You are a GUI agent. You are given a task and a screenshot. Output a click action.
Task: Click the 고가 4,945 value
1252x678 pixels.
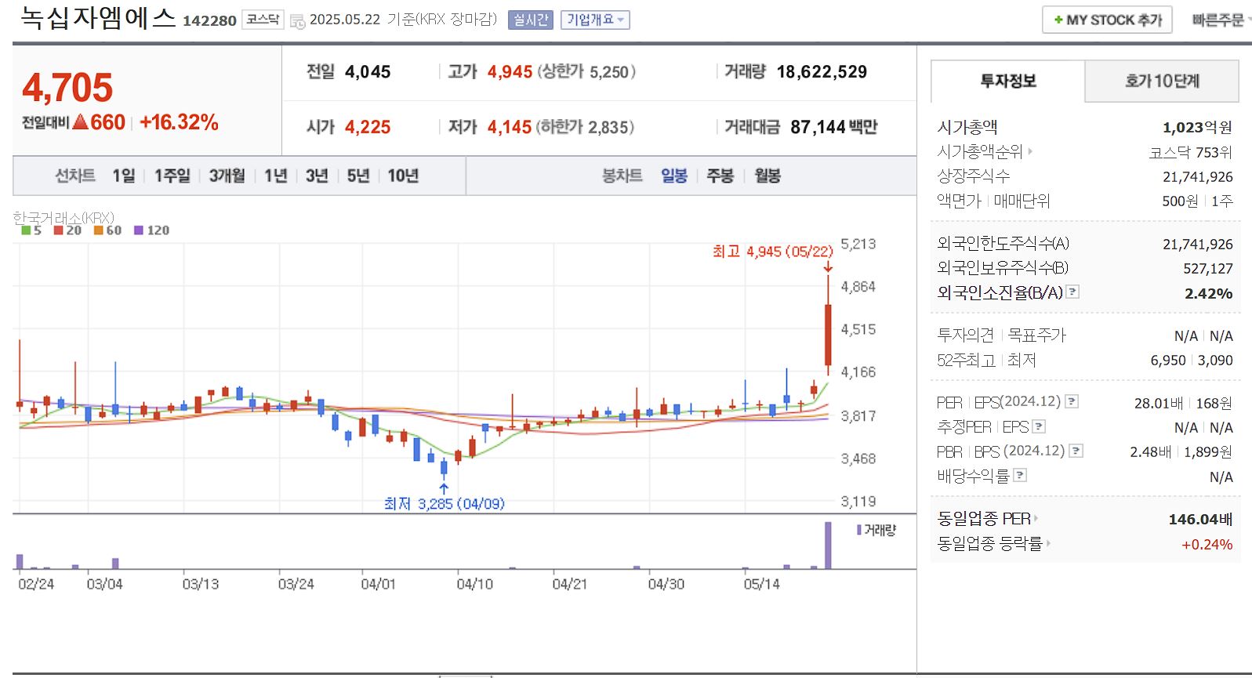(x=510, y=72)
